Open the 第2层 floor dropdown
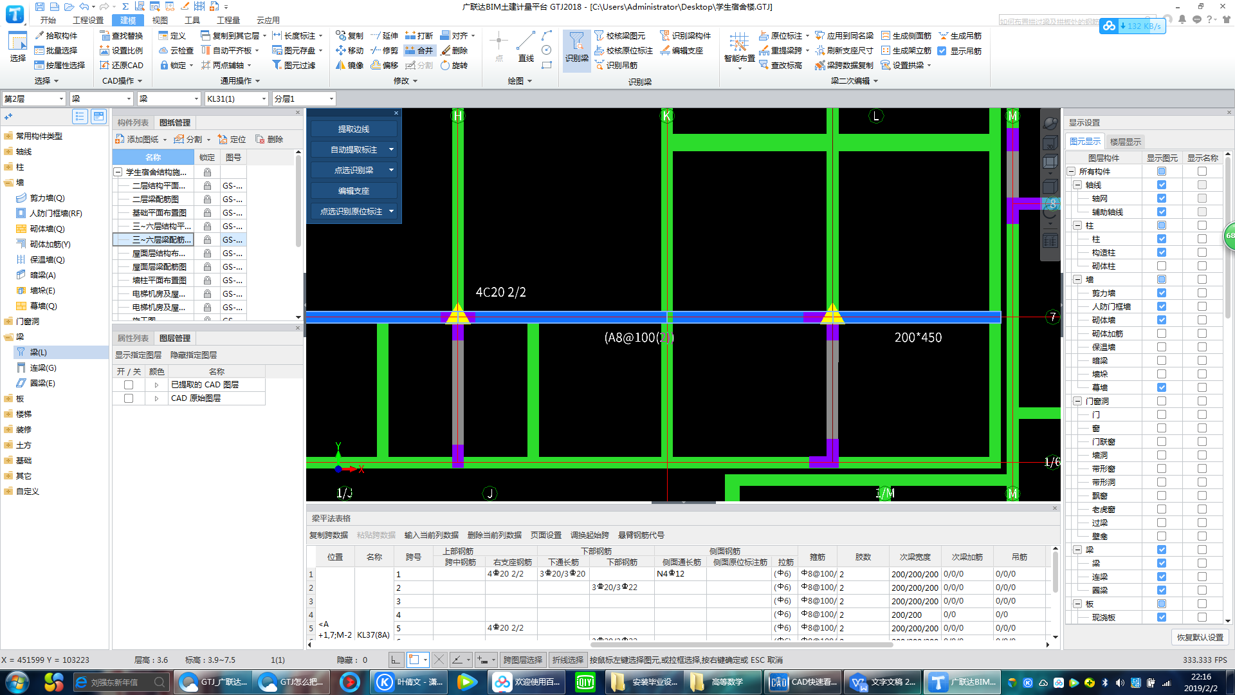Image resolution: width=1235 pixels, height=695 pixels. (x=33, y=98)
